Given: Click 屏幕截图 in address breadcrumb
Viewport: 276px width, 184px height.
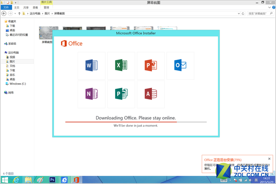Looking at the screenshot, I should coord(60,13).
